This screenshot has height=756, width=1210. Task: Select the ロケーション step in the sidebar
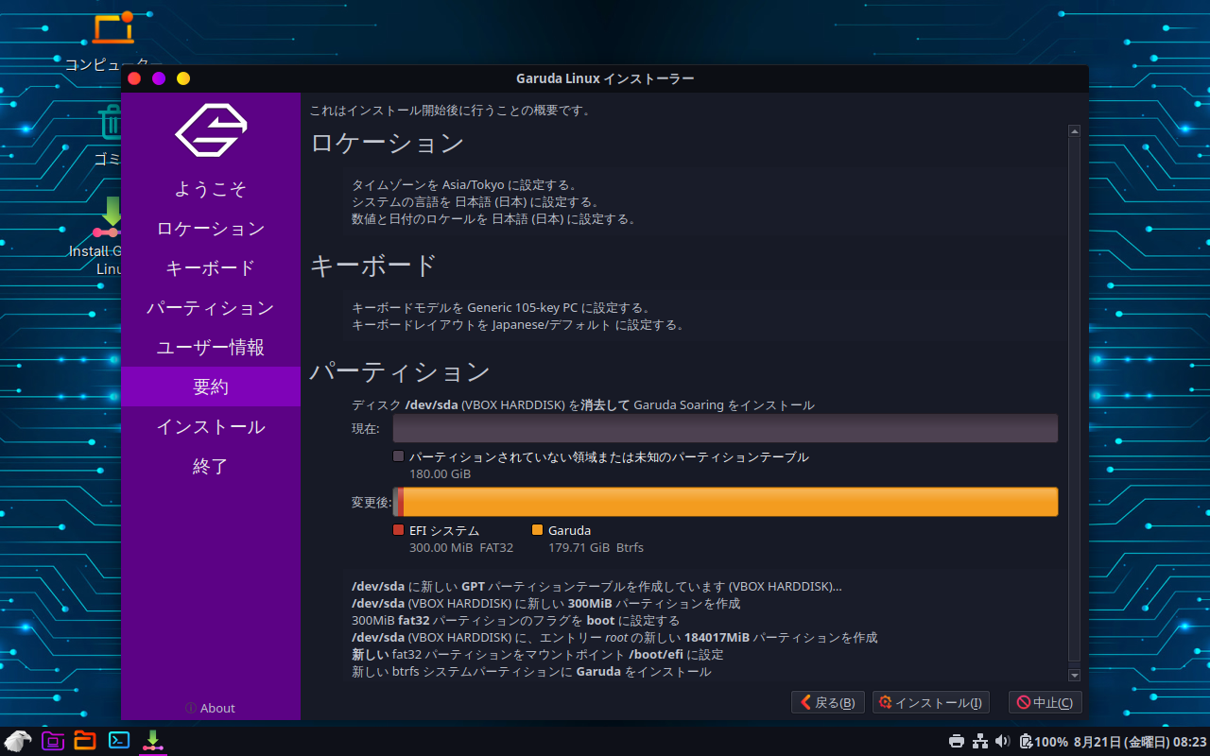[211, 229]
